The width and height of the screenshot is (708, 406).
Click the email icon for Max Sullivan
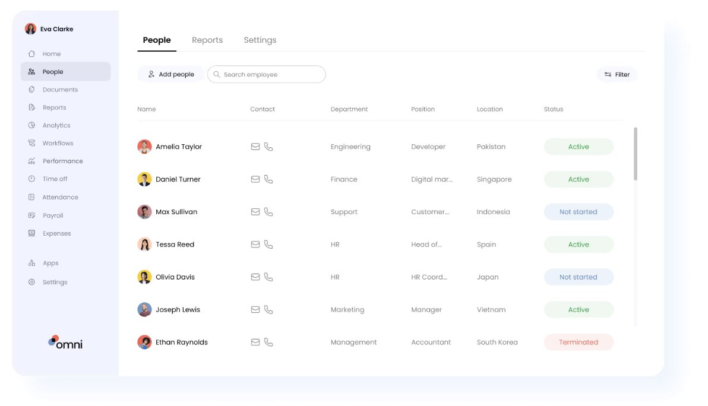(255, 212)
